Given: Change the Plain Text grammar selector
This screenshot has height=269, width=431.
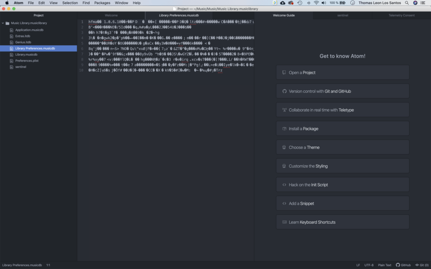Looking at the screenshot, I should [x=384, y=265].
